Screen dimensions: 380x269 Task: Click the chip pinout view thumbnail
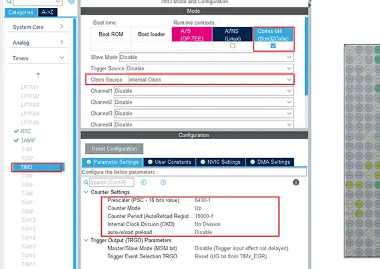point(362,151)
